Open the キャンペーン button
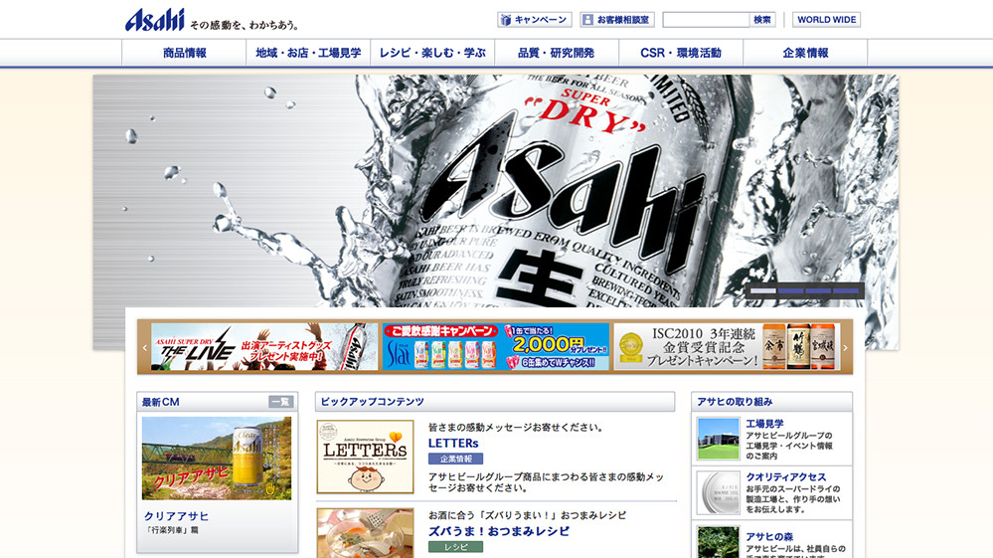993x558 pixels. click(535, 20)
